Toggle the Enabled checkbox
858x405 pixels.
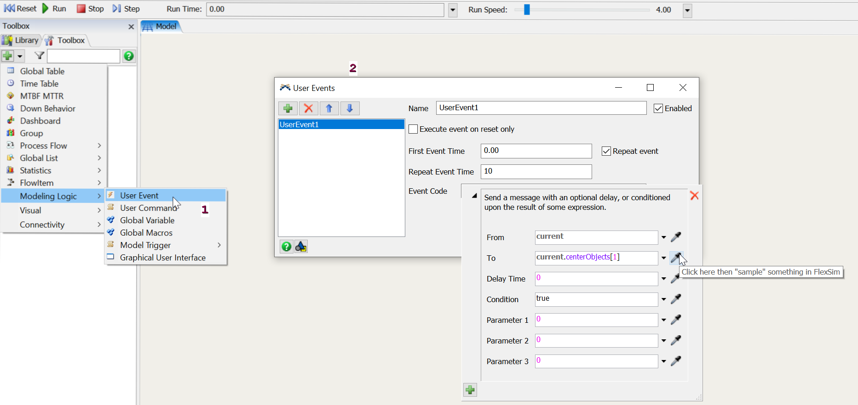tap(658, 108)
